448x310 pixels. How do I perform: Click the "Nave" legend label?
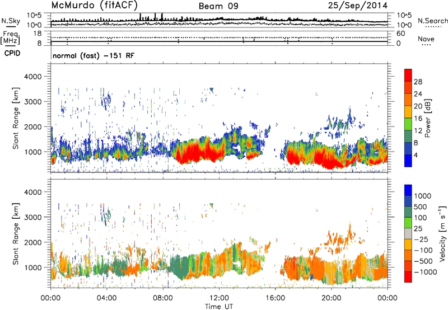click(x=426, y=39)
